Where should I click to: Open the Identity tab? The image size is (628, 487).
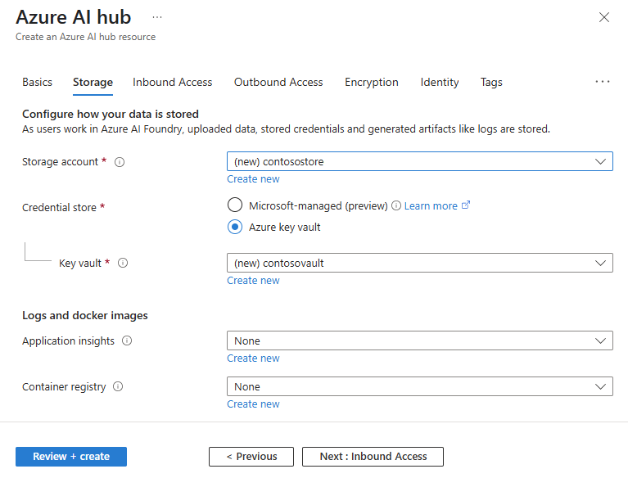(440, 82)
